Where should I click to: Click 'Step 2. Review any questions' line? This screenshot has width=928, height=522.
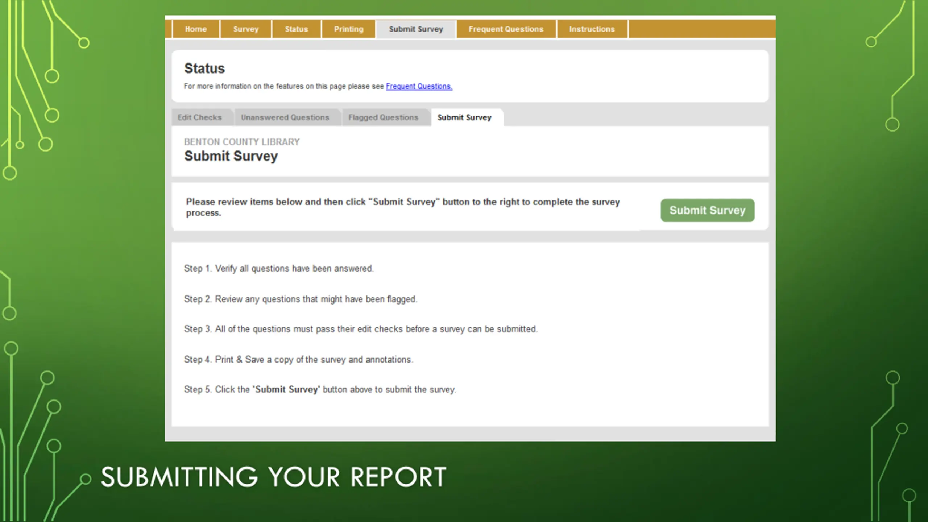tap(301, 299)
